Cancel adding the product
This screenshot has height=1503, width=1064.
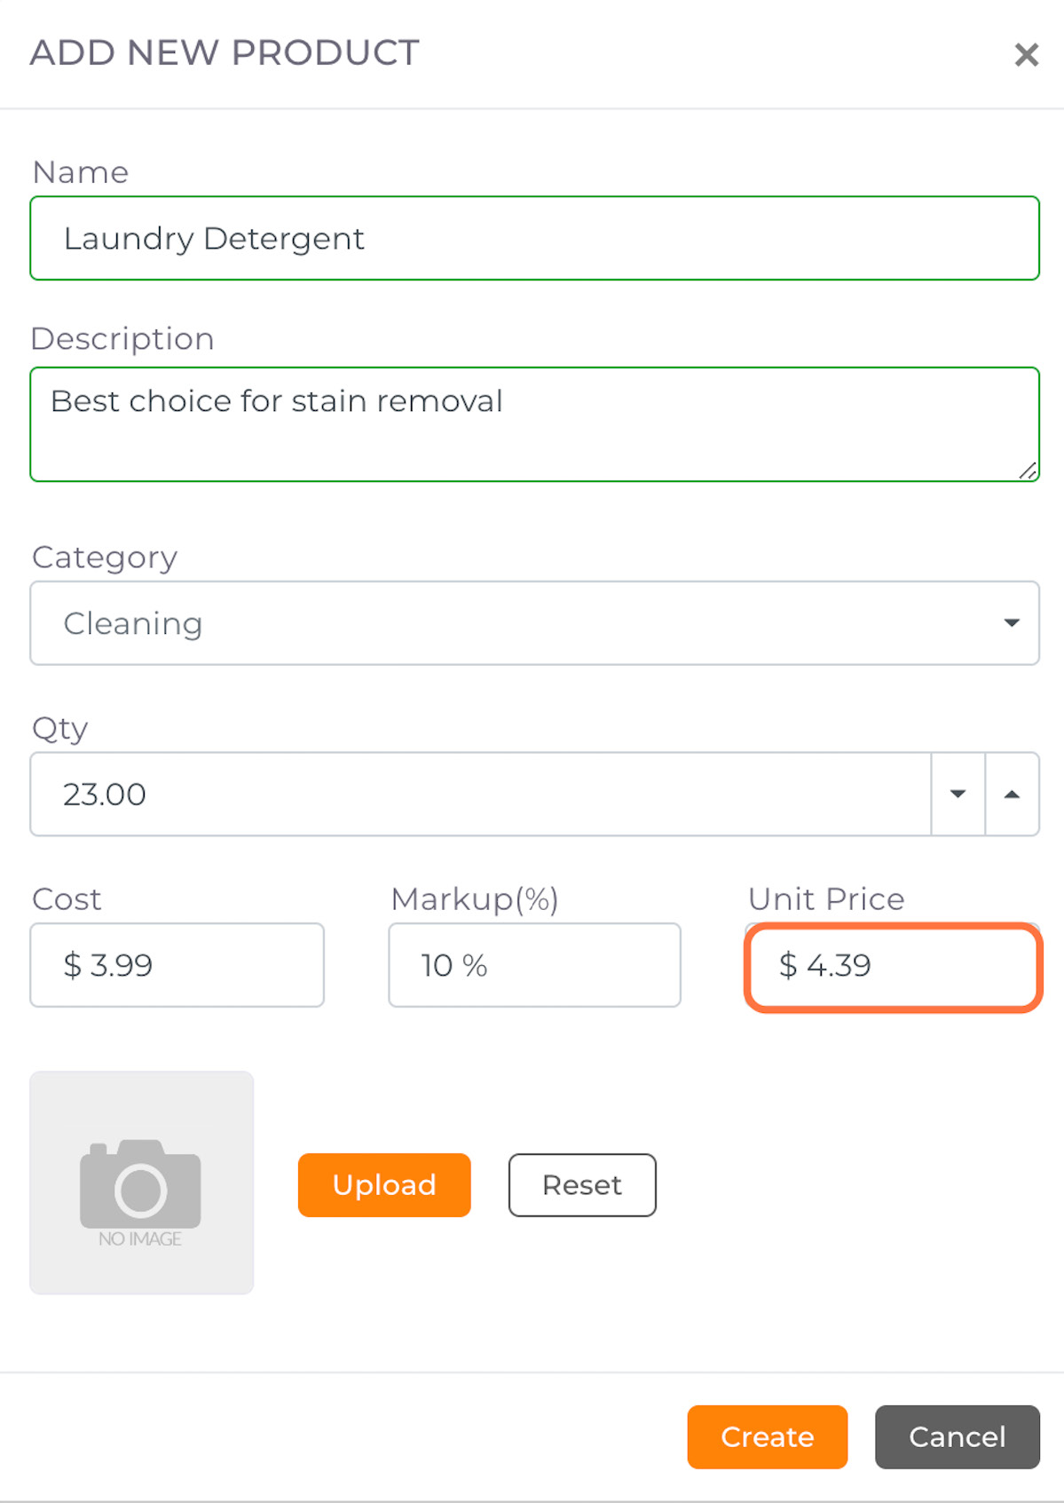click(958, 1436)
